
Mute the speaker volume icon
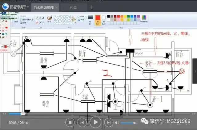(117, 123)
